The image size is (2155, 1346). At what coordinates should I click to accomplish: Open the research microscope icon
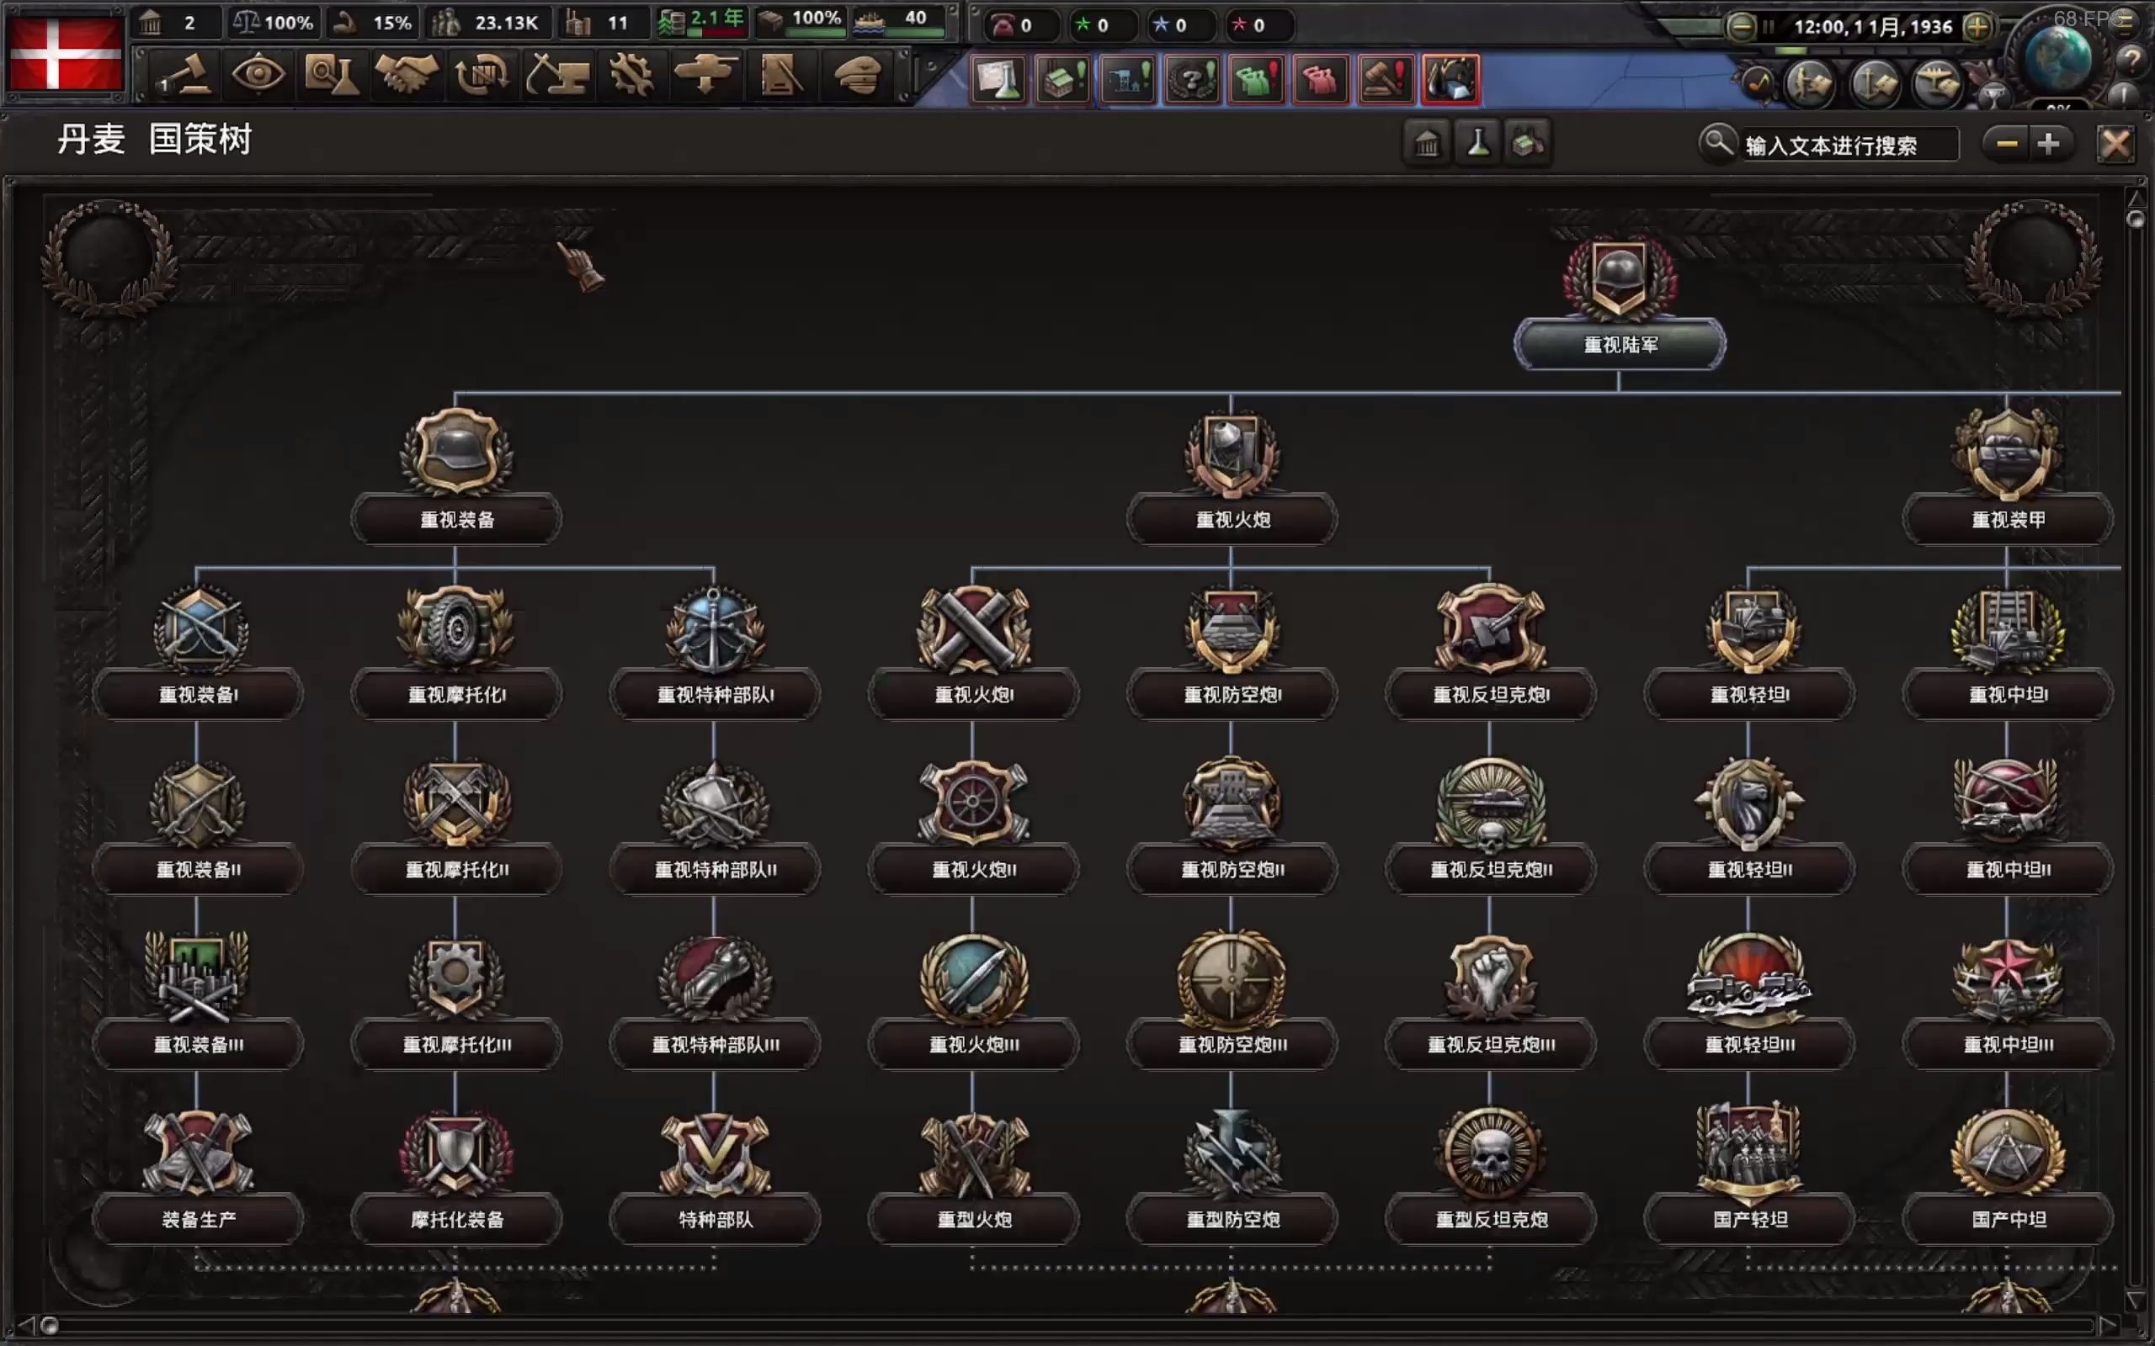pos(332,75)
